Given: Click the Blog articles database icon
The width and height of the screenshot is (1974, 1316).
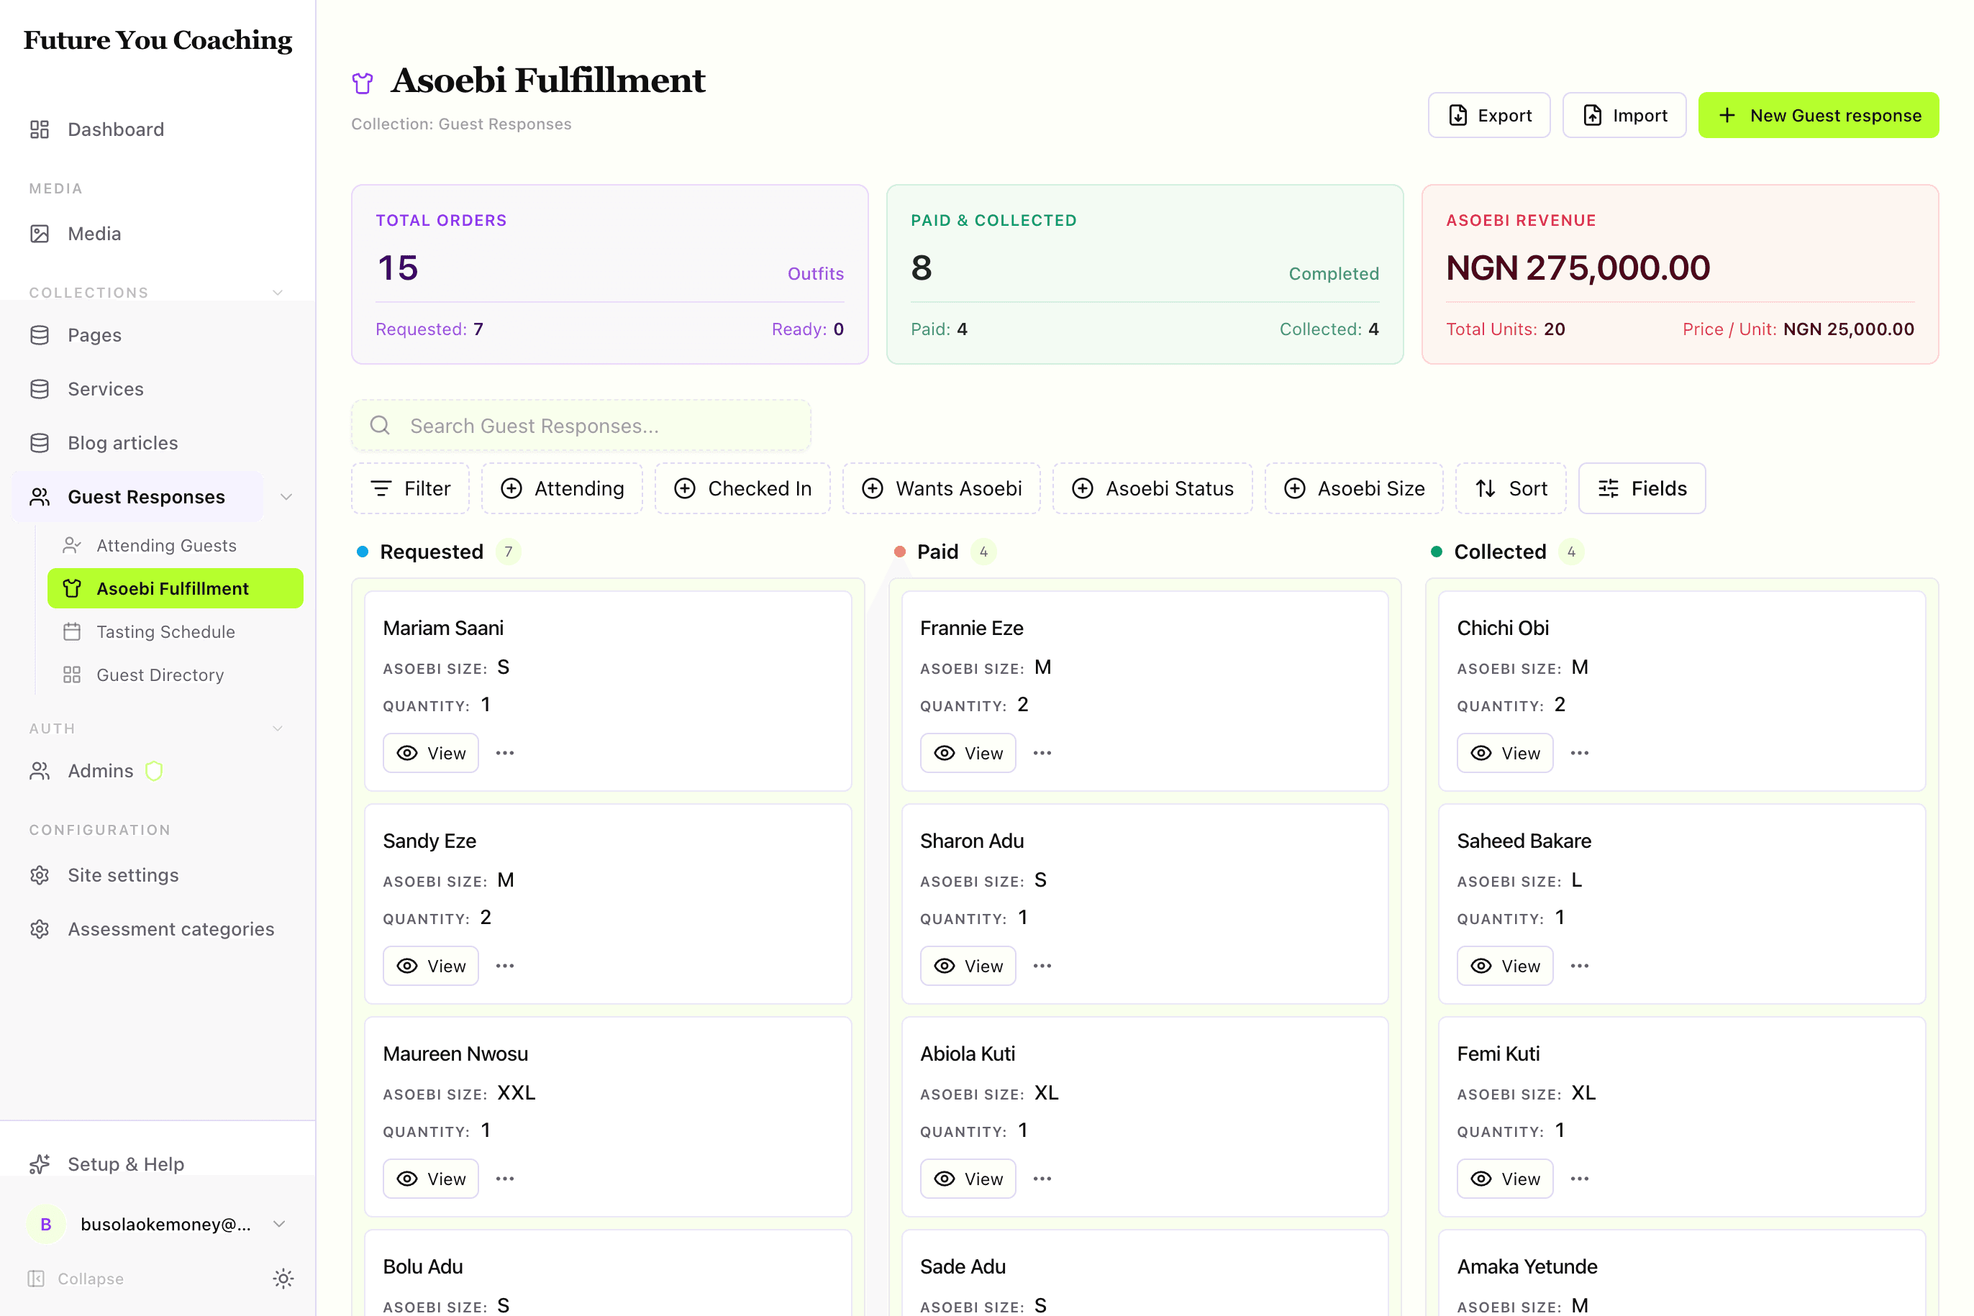Looking at the screenshot, I should click(x=40, y=442).
